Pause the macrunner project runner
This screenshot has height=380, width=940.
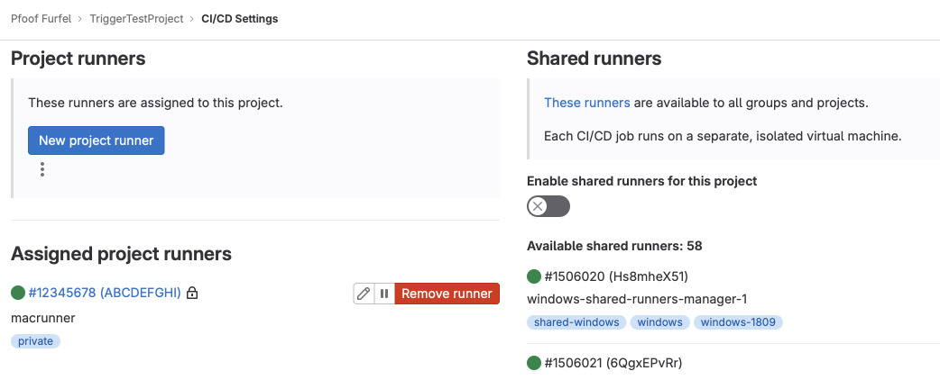click(x=384, y=294)
